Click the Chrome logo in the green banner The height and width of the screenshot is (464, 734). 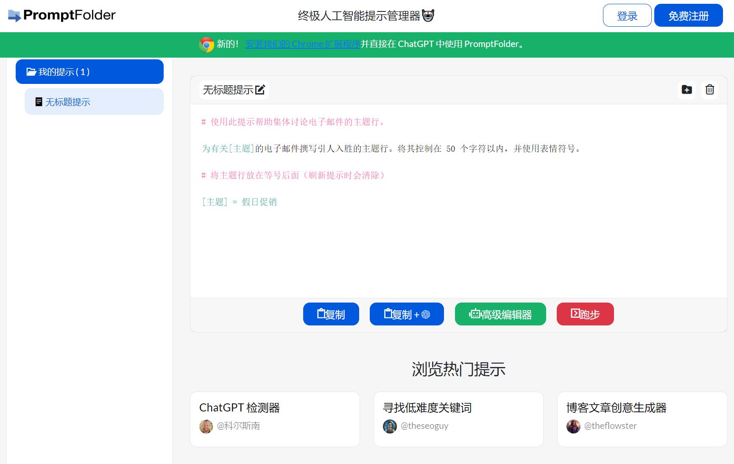207,44
